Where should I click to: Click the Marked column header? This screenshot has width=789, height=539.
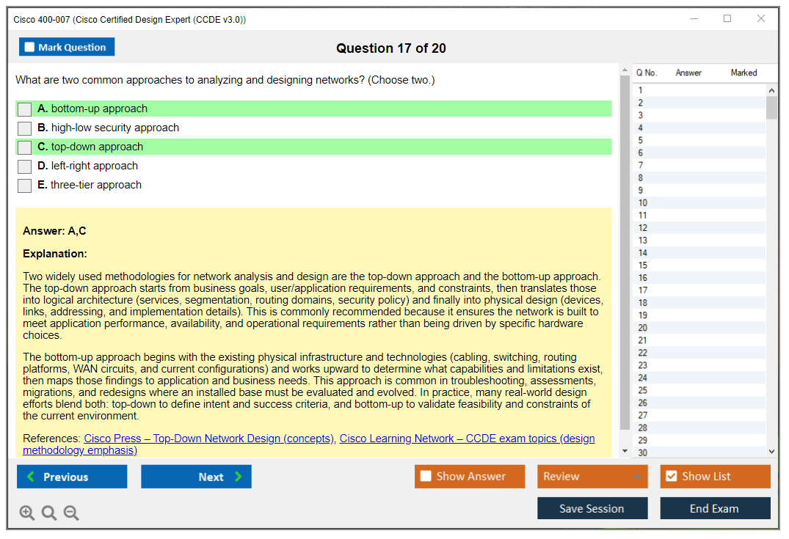(743, 73)
